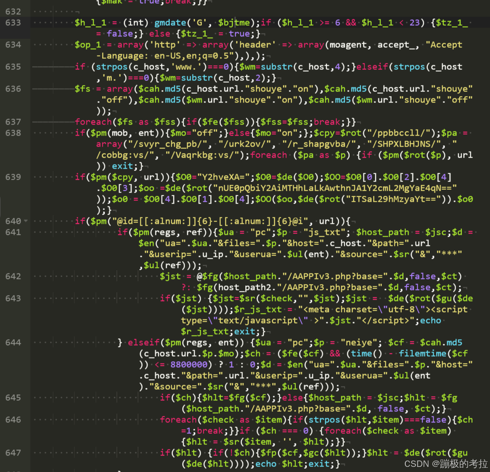Viewport: 490px width, 472px height.
Task: Click the "/urk2ov/" string literal
Action: 245,144
